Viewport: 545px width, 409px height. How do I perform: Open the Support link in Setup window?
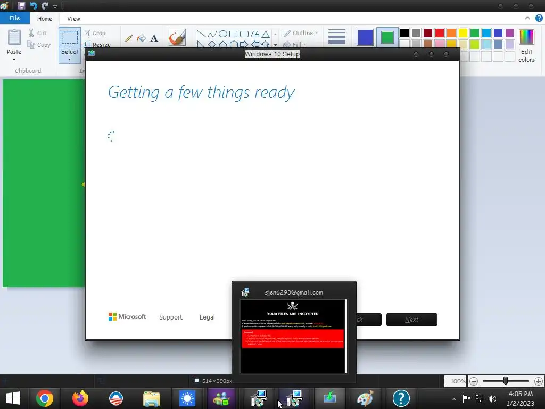tap(171, 317)
